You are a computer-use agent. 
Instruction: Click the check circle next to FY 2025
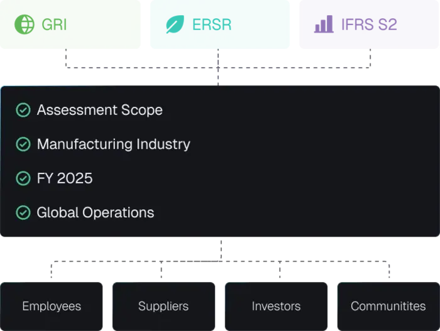(23, 178)
